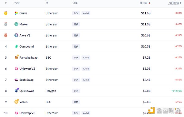
Task: Click the Maker logo icon
Action: 16,24
